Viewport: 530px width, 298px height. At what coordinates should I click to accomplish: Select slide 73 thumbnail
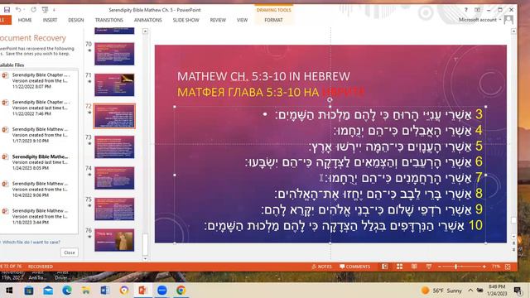point(114,147)
